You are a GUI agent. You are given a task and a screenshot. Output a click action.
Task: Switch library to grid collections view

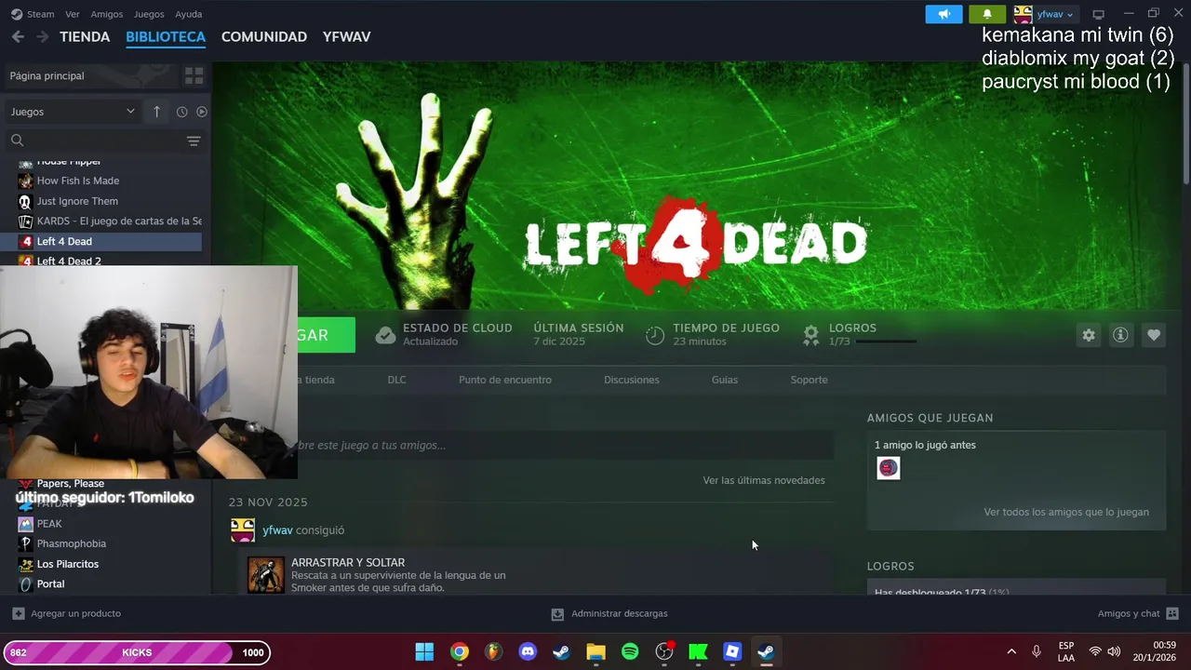click(x=194, y=75)
